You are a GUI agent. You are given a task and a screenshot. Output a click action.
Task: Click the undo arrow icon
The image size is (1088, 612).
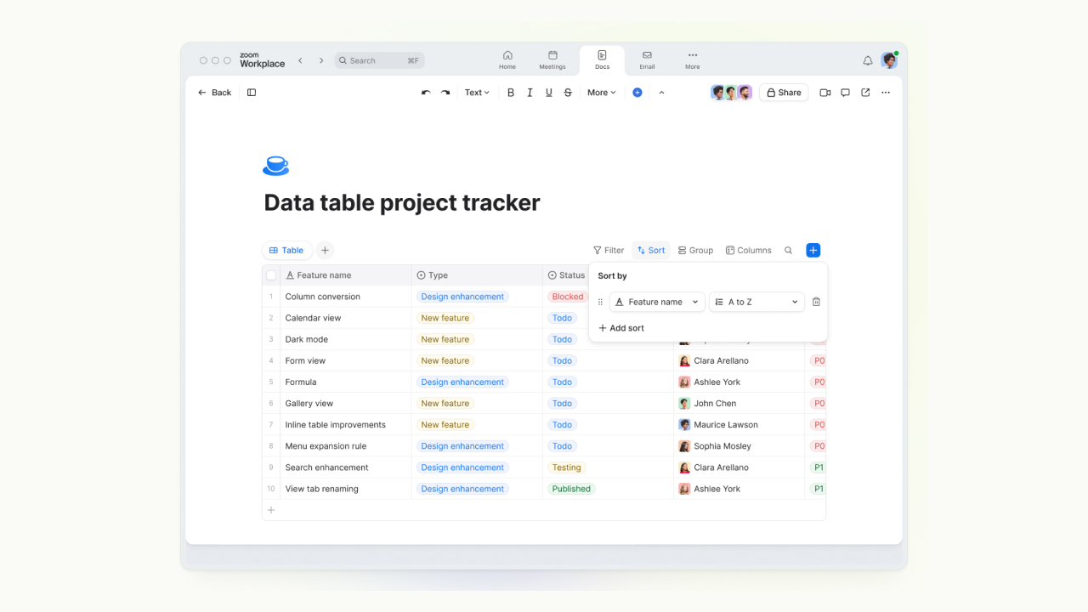coord(426,93)
